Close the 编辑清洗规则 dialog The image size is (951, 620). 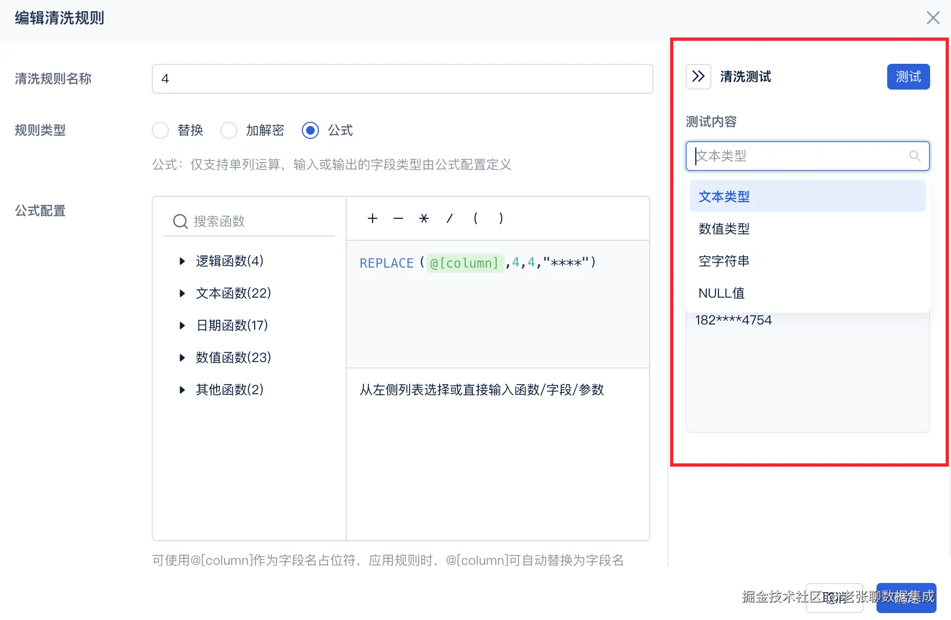pos(933,18)
